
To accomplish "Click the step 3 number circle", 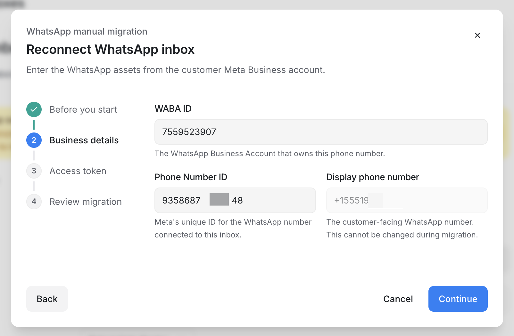I will 34,171.
